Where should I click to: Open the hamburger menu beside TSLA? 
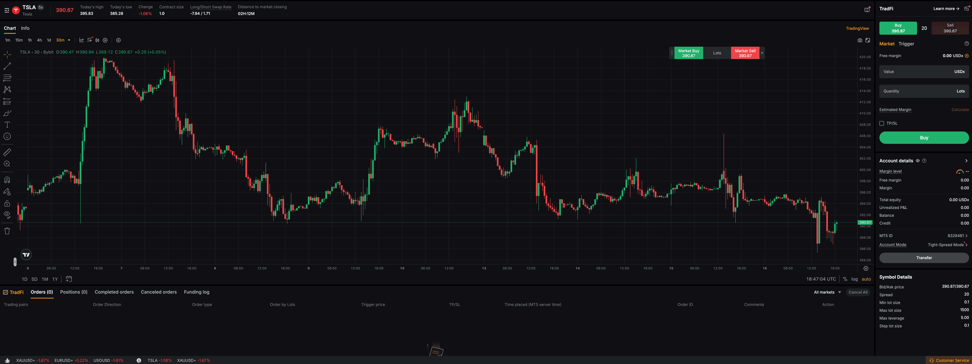(7, 10)
